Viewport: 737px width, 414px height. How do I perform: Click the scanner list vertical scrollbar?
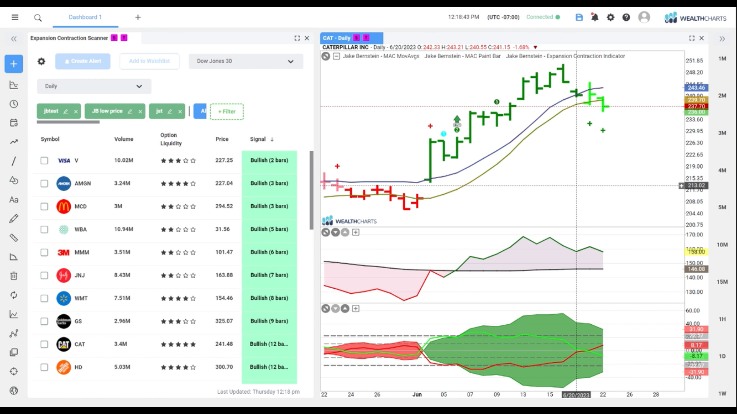coord(311,190)
